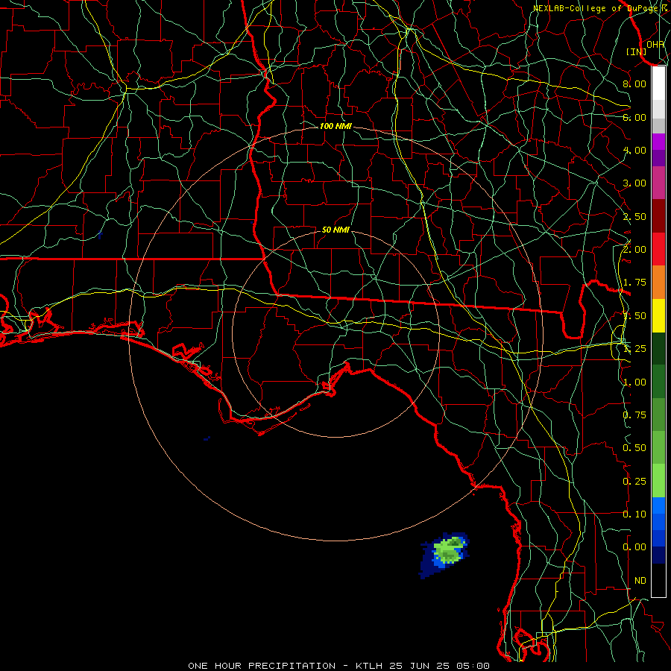671x671 pixels.
Task: Click the 4.00 legend value
Action: click(634, 150)
